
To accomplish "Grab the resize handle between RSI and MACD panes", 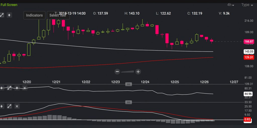I will pyautogui.click(x=128, y=102).
